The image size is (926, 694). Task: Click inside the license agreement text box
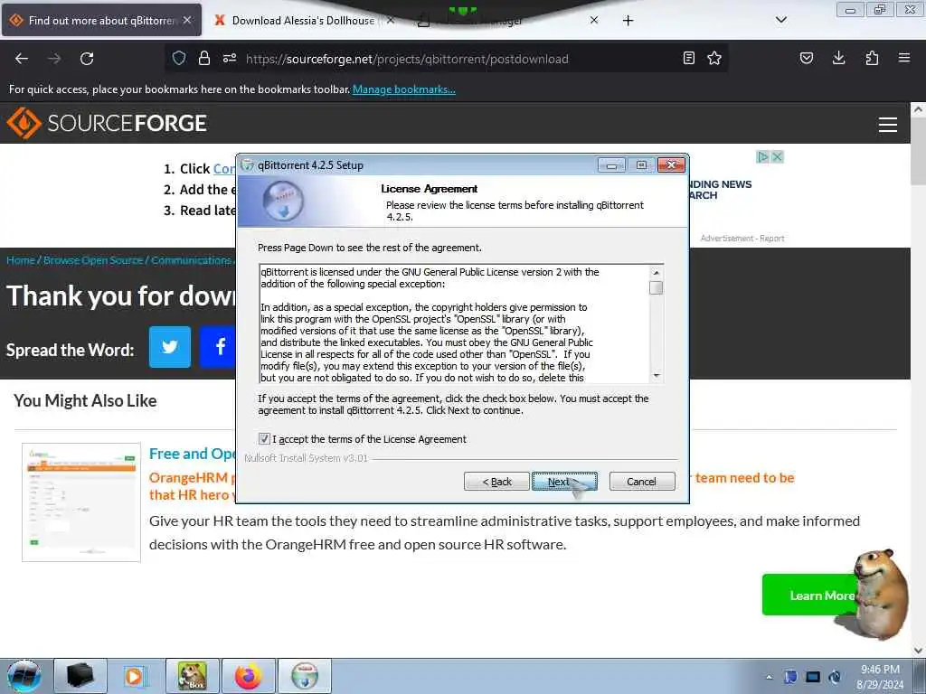click(455, 324)
